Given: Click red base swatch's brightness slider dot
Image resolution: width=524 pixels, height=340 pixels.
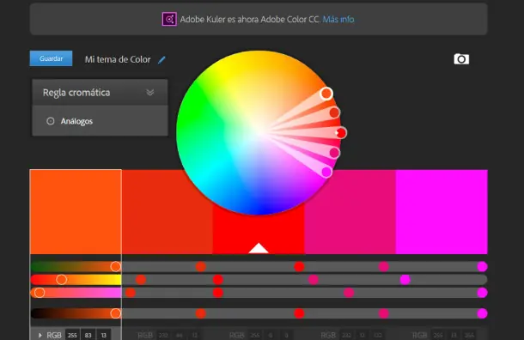Looking at the screenshot, I should point(299,313).
